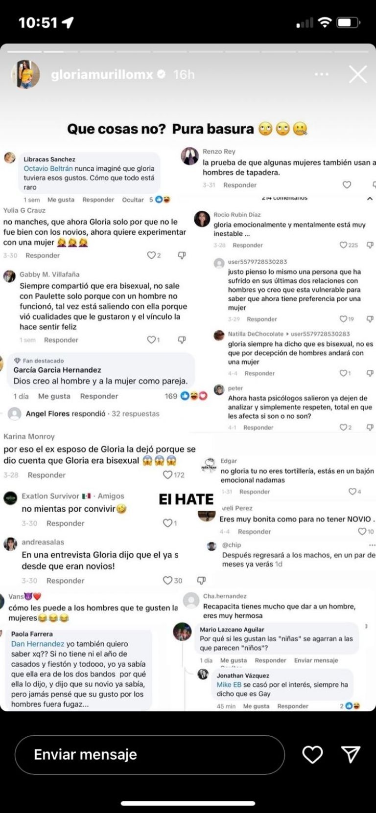Collapse the 214 comentarios chevron
The width and height of the screenshot is (376, 813).
(x=370, y=199)
